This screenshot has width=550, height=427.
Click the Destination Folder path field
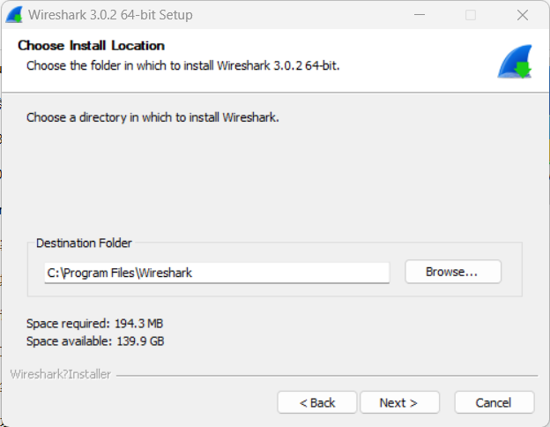click(x=217, y=273)
